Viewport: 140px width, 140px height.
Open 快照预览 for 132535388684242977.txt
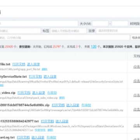(x=40, y=130)
